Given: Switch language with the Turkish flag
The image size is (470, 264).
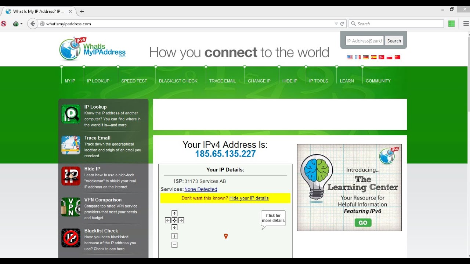Looking at the screenshot, I should pyautogui.click(x=382, y=57).
